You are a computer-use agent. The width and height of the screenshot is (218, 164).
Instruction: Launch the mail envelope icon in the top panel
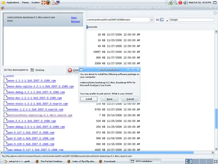[53, 2]
